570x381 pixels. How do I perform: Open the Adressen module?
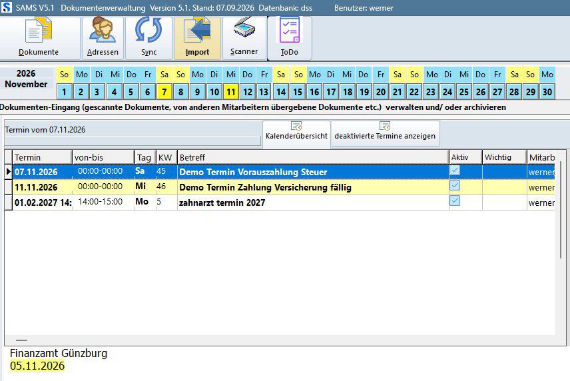click(103, 38)
